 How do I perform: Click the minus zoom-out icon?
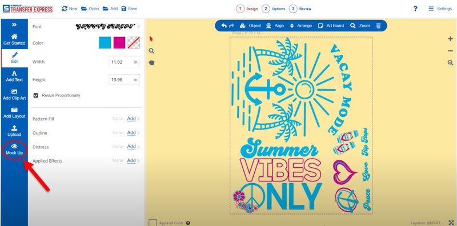pyautogui.click(x=450, y=51)
